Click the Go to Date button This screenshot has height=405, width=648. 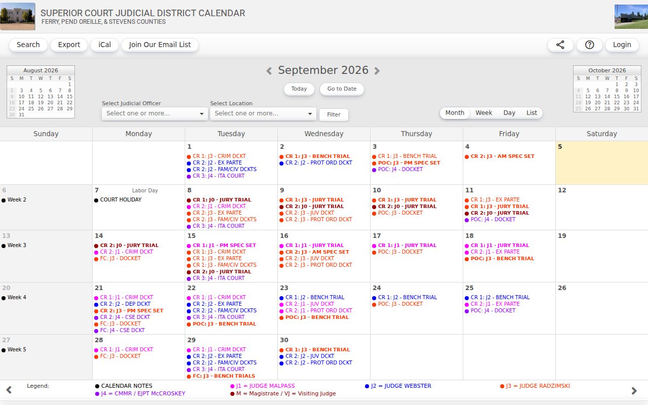(342, 89)
